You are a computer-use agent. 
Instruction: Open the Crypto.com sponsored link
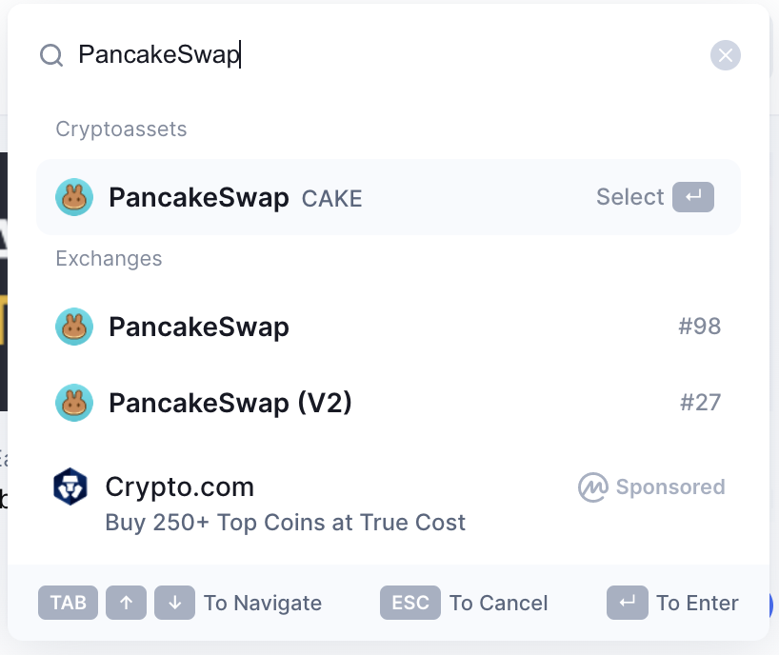(389, 503)
